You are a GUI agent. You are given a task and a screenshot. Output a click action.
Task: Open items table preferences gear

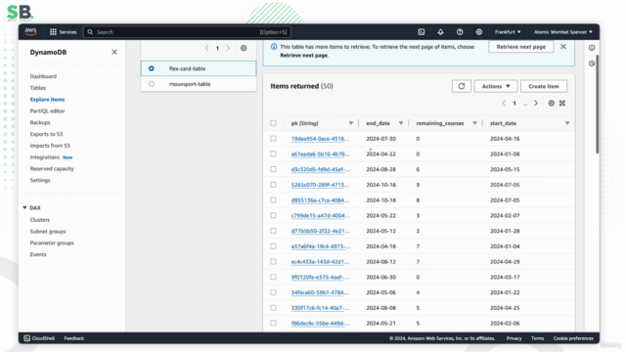[552, 104]
